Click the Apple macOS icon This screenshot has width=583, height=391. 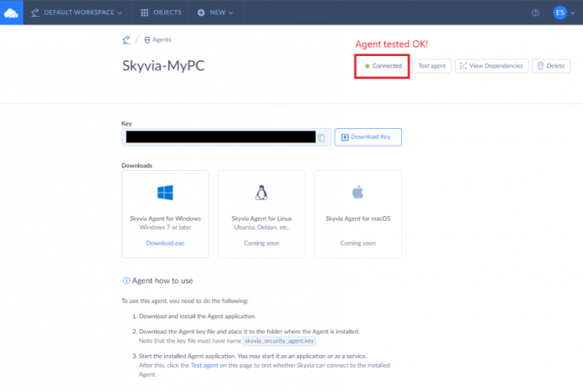click(358, 193)
